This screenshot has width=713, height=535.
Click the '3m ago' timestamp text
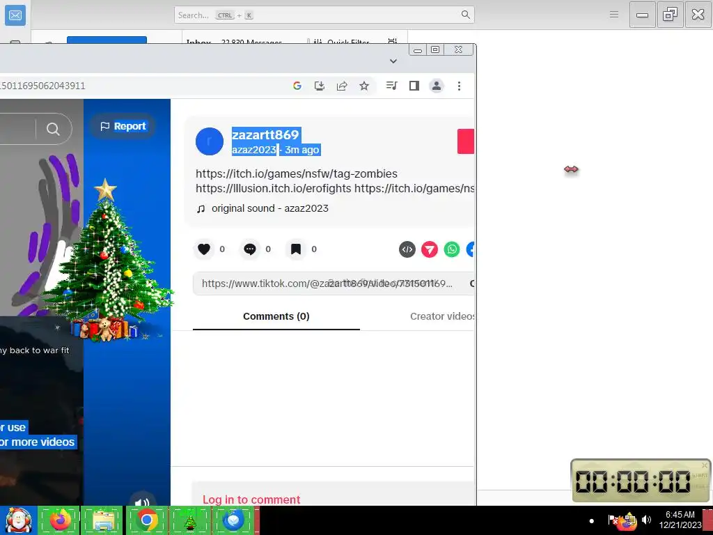(x=302, y=150)
